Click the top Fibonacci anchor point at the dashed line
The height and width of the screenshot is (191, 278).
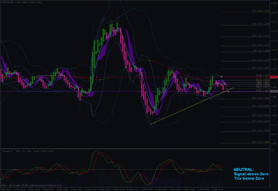tap(221, 76)
